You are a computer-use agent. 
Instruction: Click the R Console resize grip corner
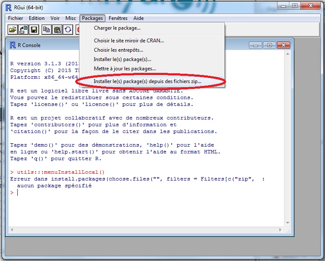[288, 230]
